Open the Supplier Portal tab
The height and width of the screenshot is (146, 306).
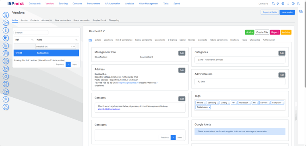[99, 20]
